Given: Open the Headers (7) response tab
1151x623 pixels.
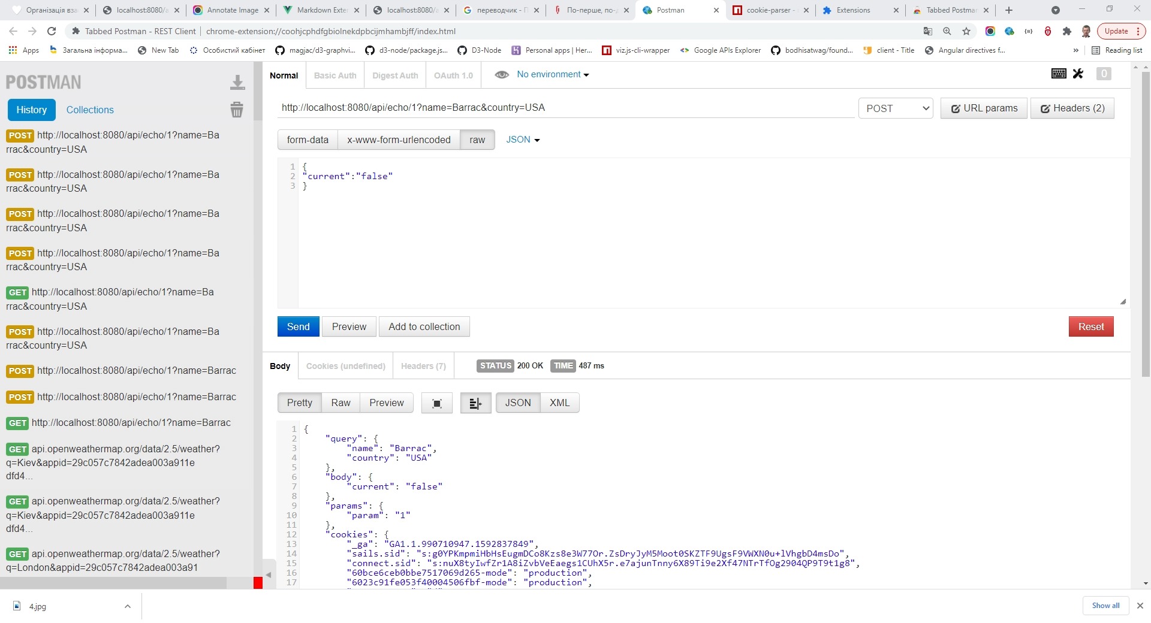Looking at the screenshot, I should coord(423,366).
